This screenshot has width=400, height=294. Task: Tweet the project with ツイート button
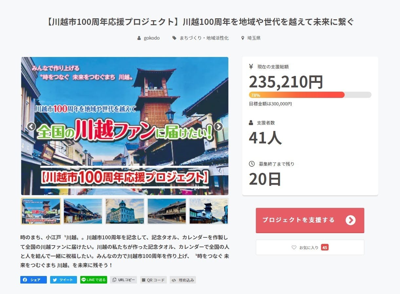[x=64, y=280]
